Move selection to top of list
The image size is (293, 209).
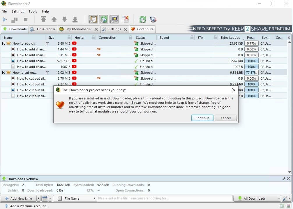[43, 19]
